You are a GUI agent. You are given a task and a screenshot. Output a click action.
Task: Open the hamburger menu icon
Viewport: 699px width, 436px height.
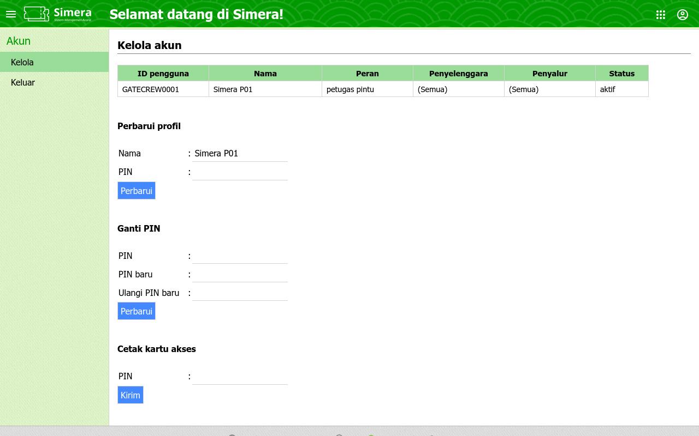[11, 14]
